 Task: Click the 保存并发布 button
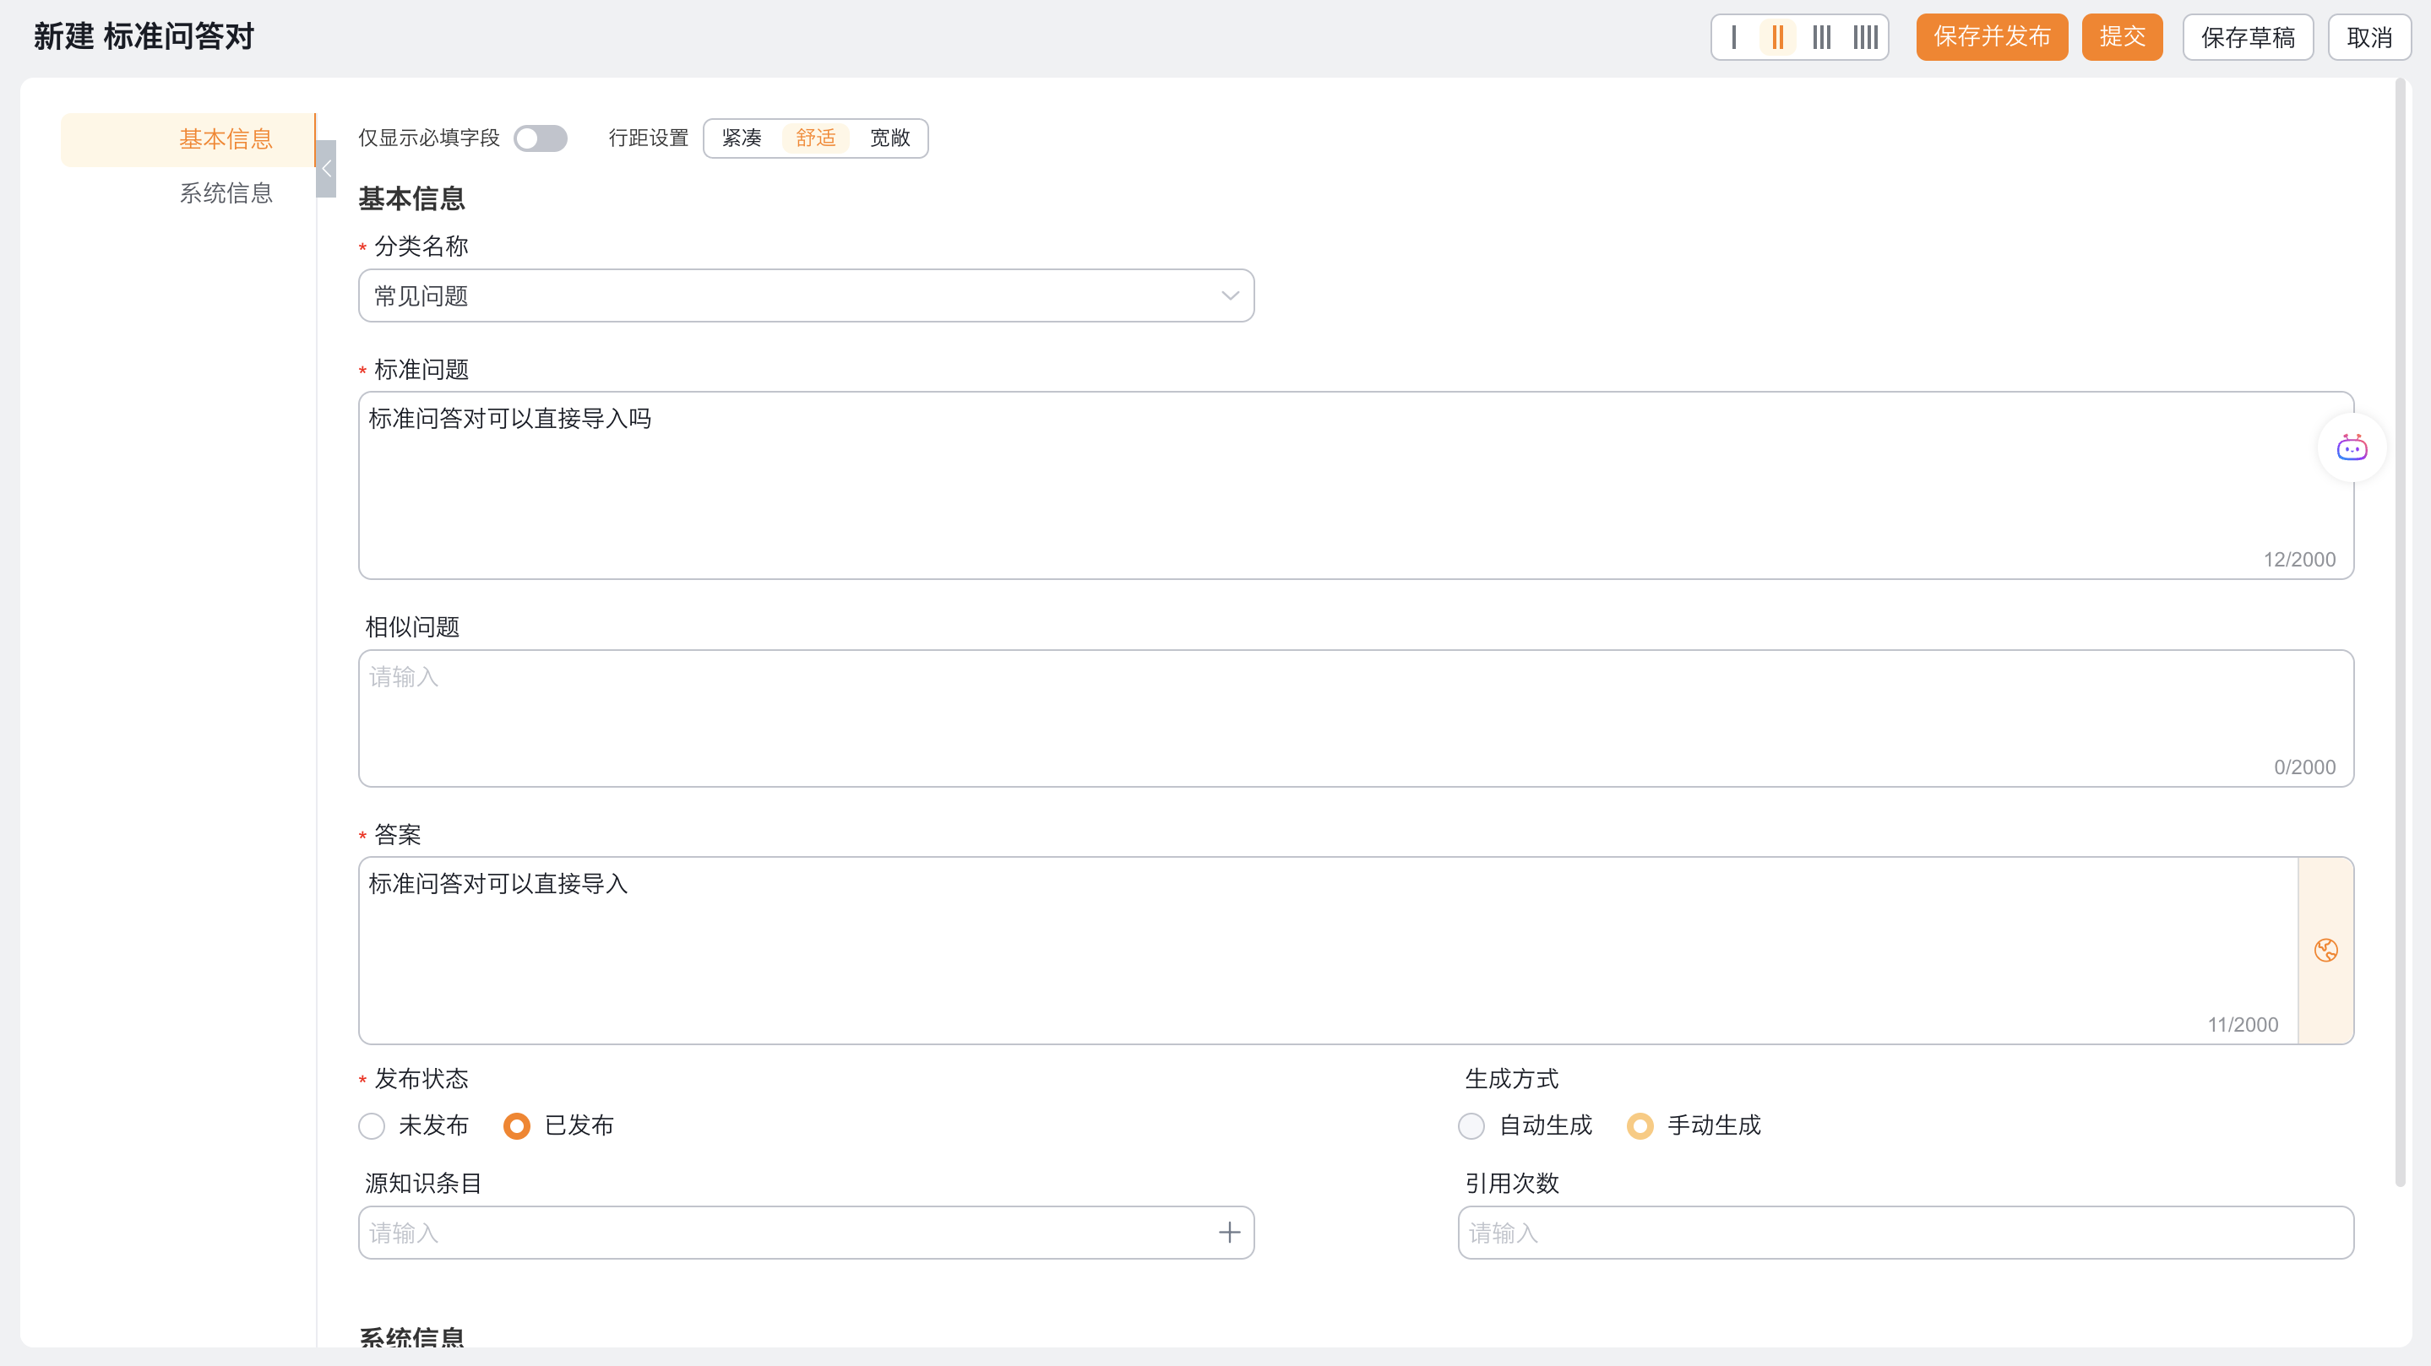pyautogui.click(x=1991, y=38)
